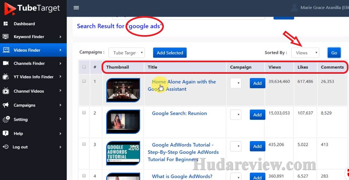Click the Comments column header
This screenshot has width=349, height=180.
point(332,67)
